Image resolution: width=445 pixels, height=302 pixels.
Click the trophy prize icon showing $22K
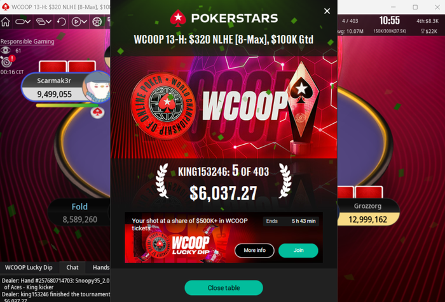pyautogui.click(x=422, y=32)
